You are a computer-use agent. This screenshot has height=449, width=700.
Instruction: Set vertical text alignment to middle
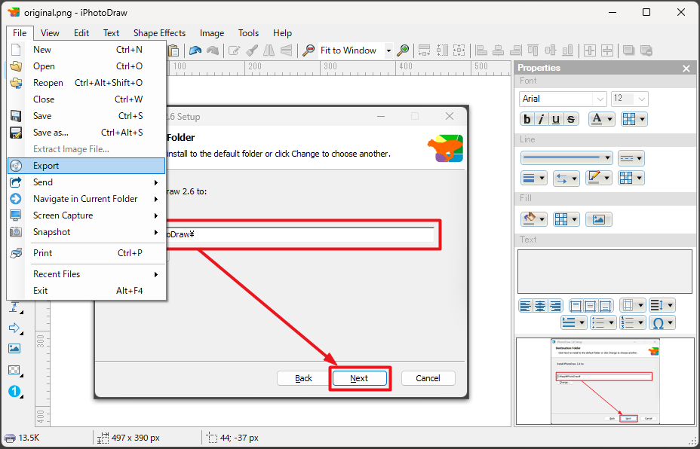(591, 306)
